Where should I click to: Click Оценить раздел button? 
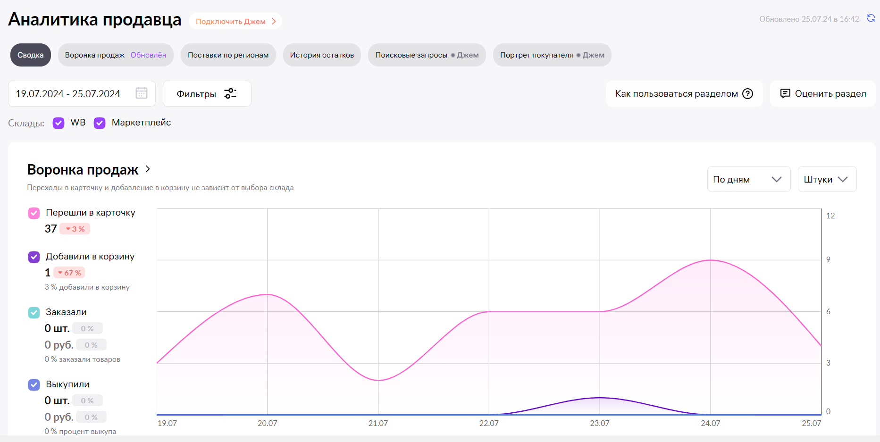(823, 93)
